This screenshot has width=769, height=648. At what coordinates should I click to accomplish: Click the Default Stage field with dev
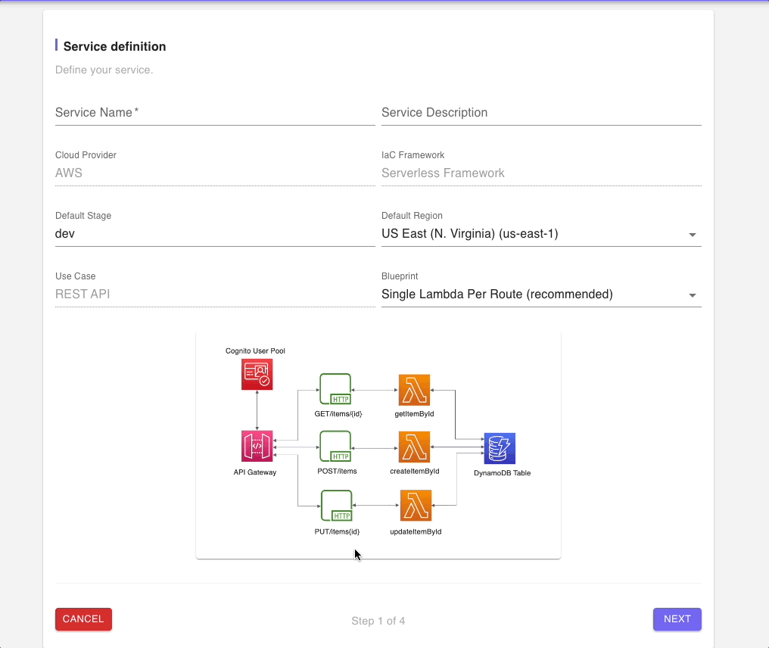215,234
